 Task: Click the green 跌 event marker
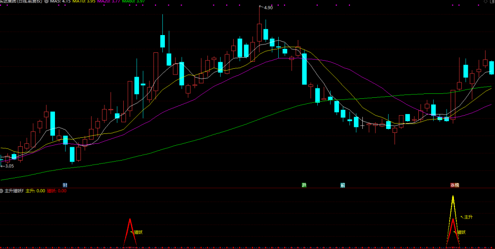(x=304, y=185)
